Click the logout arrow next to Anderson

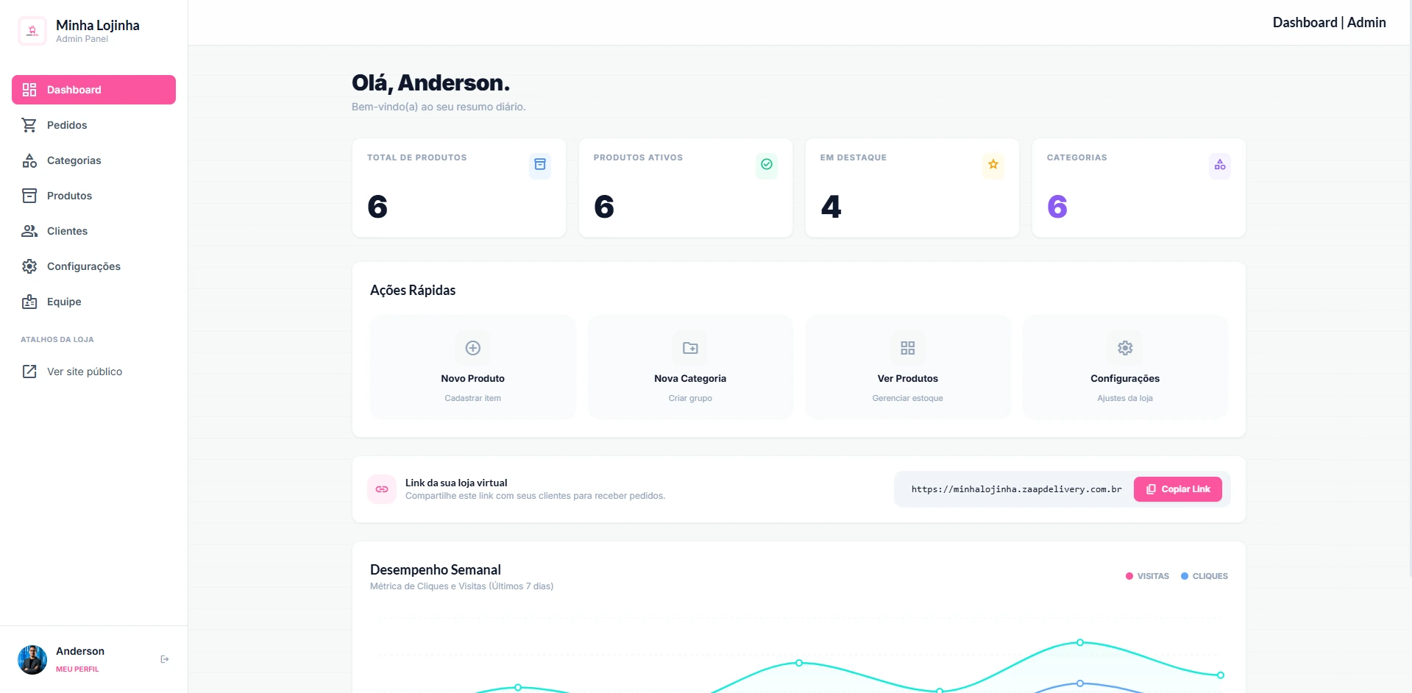click(164, 659)
